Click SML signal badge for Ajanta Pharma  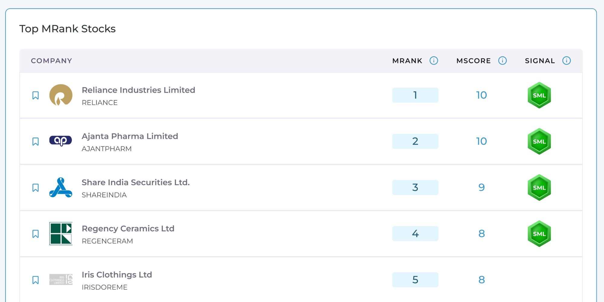[x=539, y=142]
